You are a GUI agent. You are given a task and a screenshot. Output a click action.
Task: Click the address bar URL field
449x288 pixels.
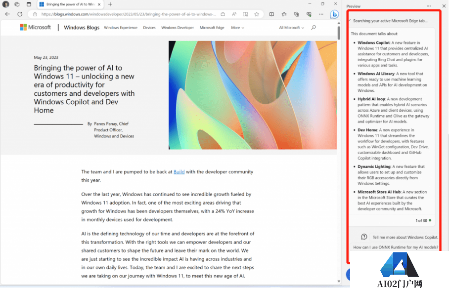(x=128, y=14)
